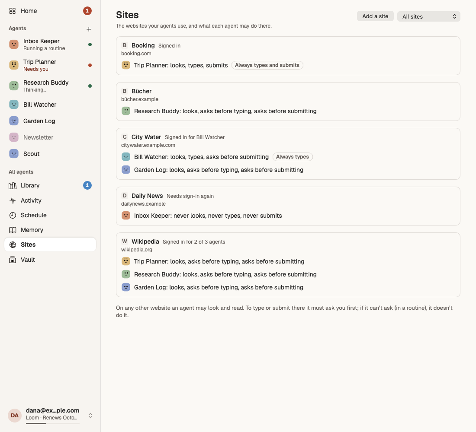Viewport: 476px width, 432px height.
Task: Open Activity in sidebar
Action: click(50, 200)
